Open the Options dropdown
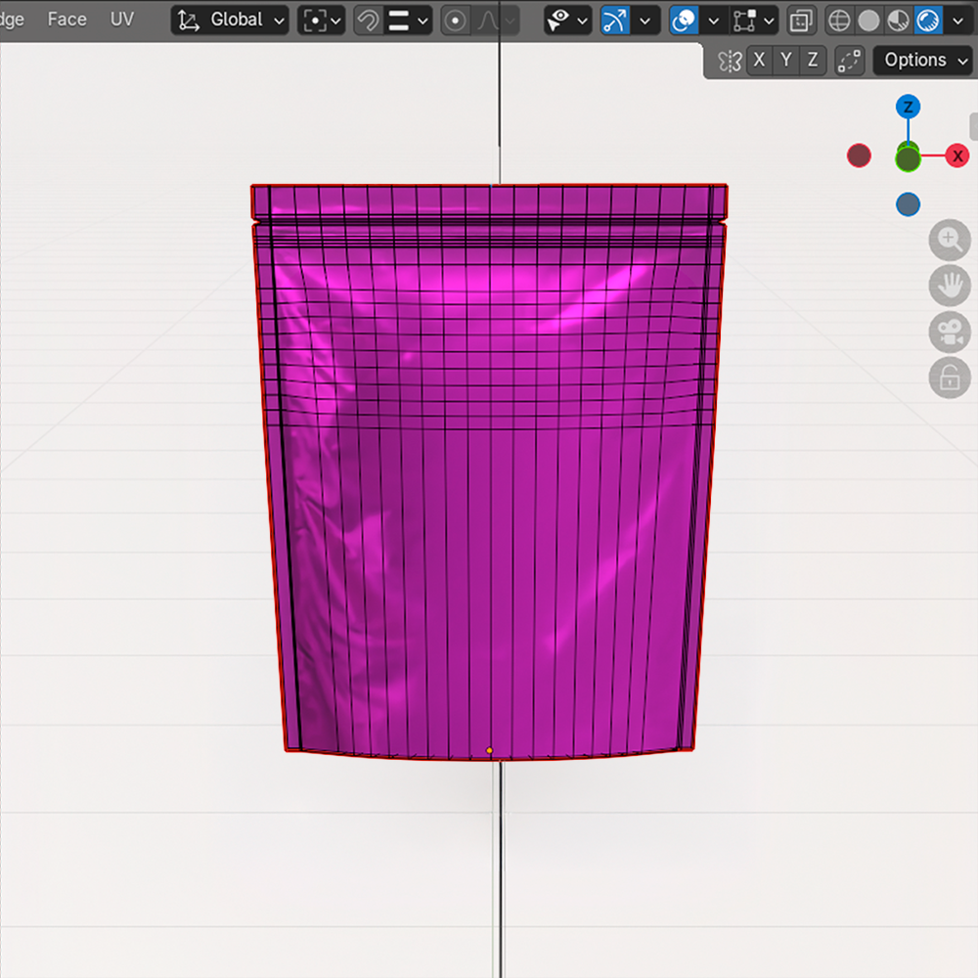This screenshot has height=978, width=978. (924, 61)
